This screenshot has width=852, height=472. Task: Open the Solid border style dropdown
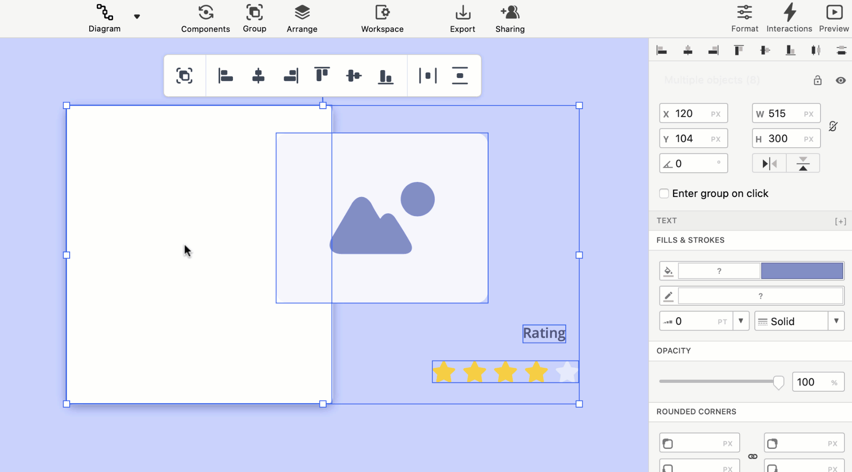[837, 321]
